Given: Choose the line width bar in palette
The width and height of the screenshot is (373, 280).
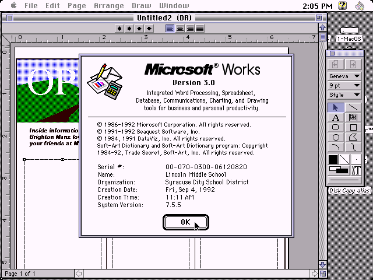Looking at the screenshot, I should click(x=344, y=180).
